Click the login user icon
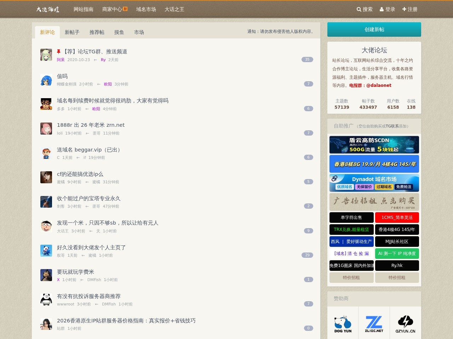This screenshot has height=339, width=453. tap(382, 10)
